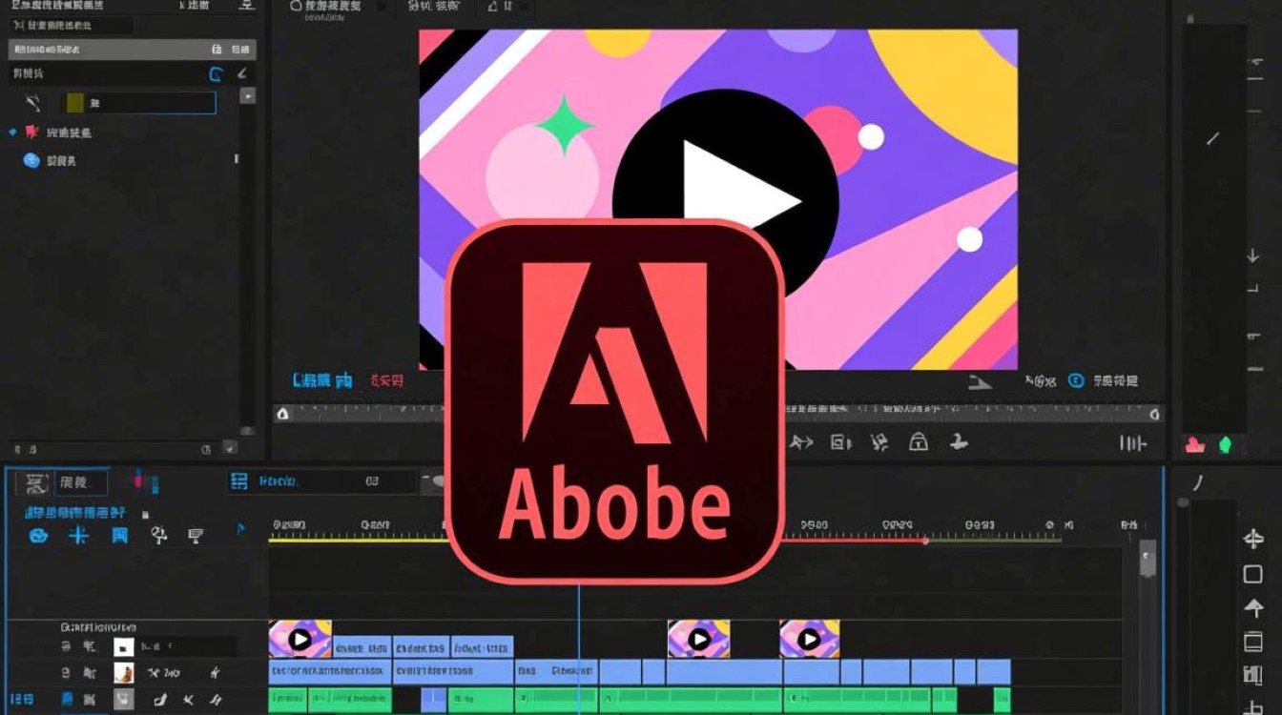This screenshot has width=1282, height=715.
Task: Select the square outline tool in right toolbar
Action: pos(1253,574)
